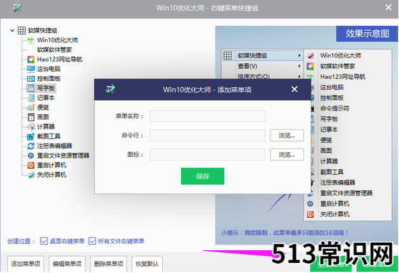Toggle the 桌面右键菜单 checkbox
The width and height of the screenshot is (399, 273).
pyautogui.click(x=44, y=241)
